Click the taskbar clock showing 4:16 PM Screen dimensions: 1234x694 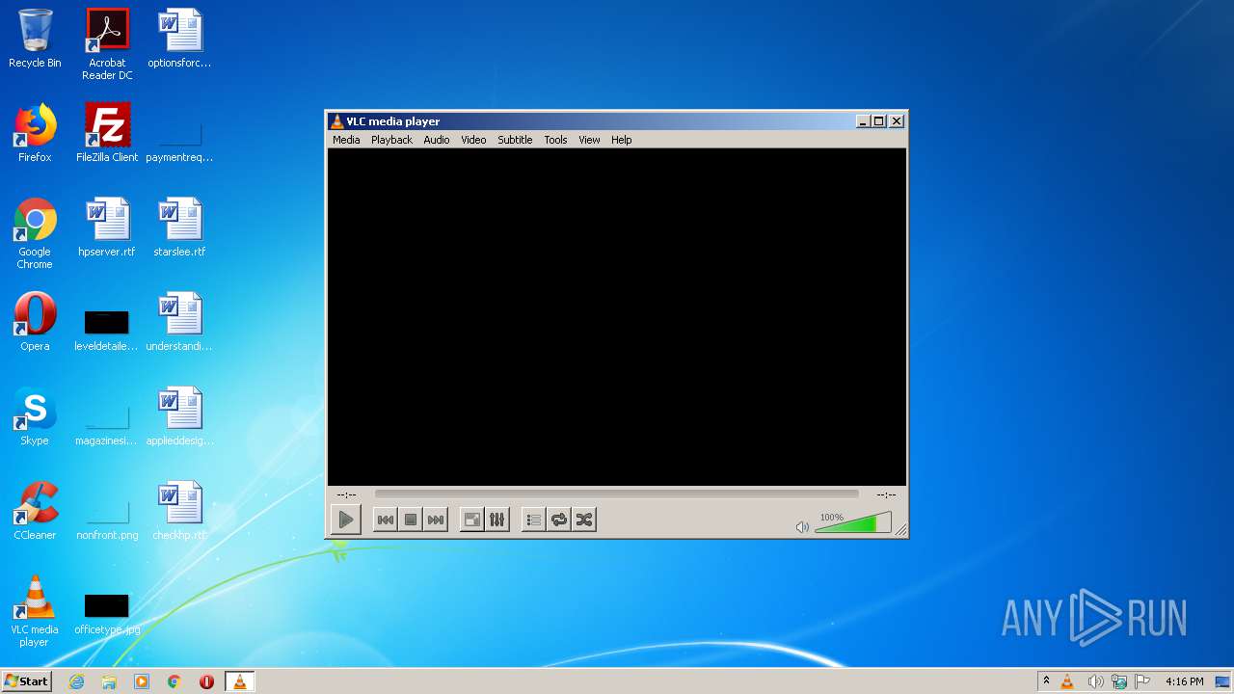point(1184,681)
